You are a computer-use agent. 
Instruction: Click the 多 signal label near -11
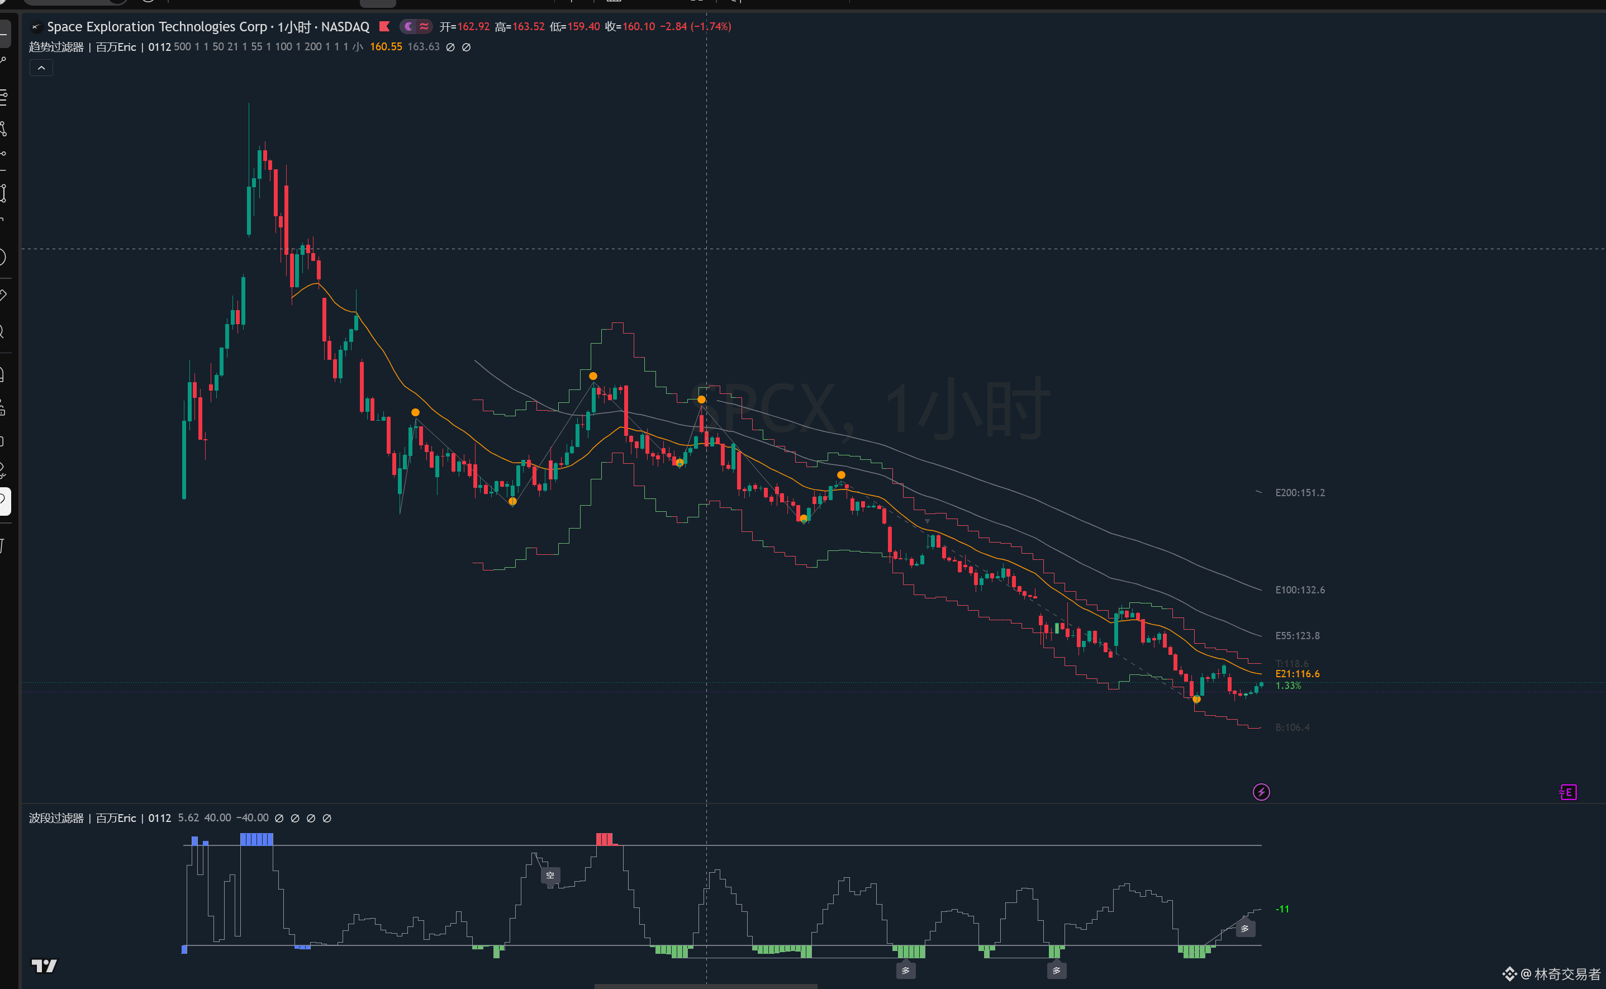[x=1245, y=928]
